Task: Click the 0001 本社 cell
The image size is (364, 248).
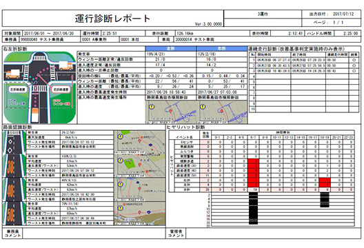Action: coord(130,40)
